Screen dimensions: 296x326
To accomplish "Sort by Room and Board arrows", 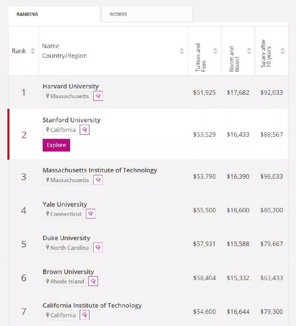I will coord(249,51).
